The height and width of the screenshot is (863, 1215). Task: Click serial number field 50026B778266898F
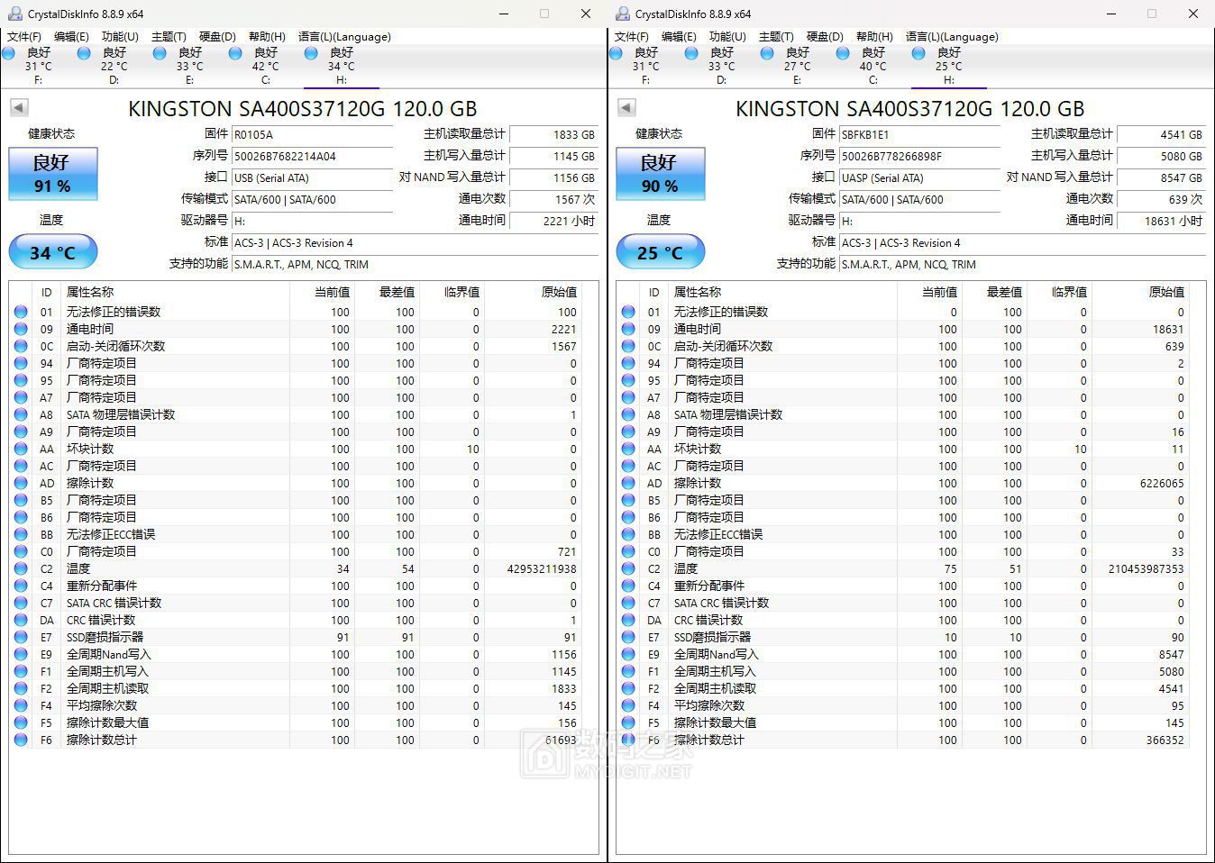click(x=920, y=156)
